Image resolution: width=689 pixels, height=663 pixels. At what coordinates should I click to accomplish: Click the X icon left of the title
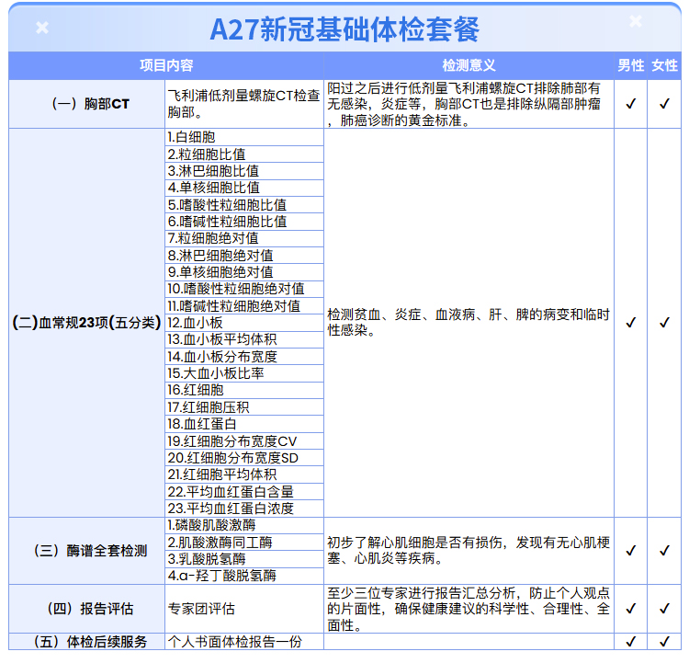(42, 28)
